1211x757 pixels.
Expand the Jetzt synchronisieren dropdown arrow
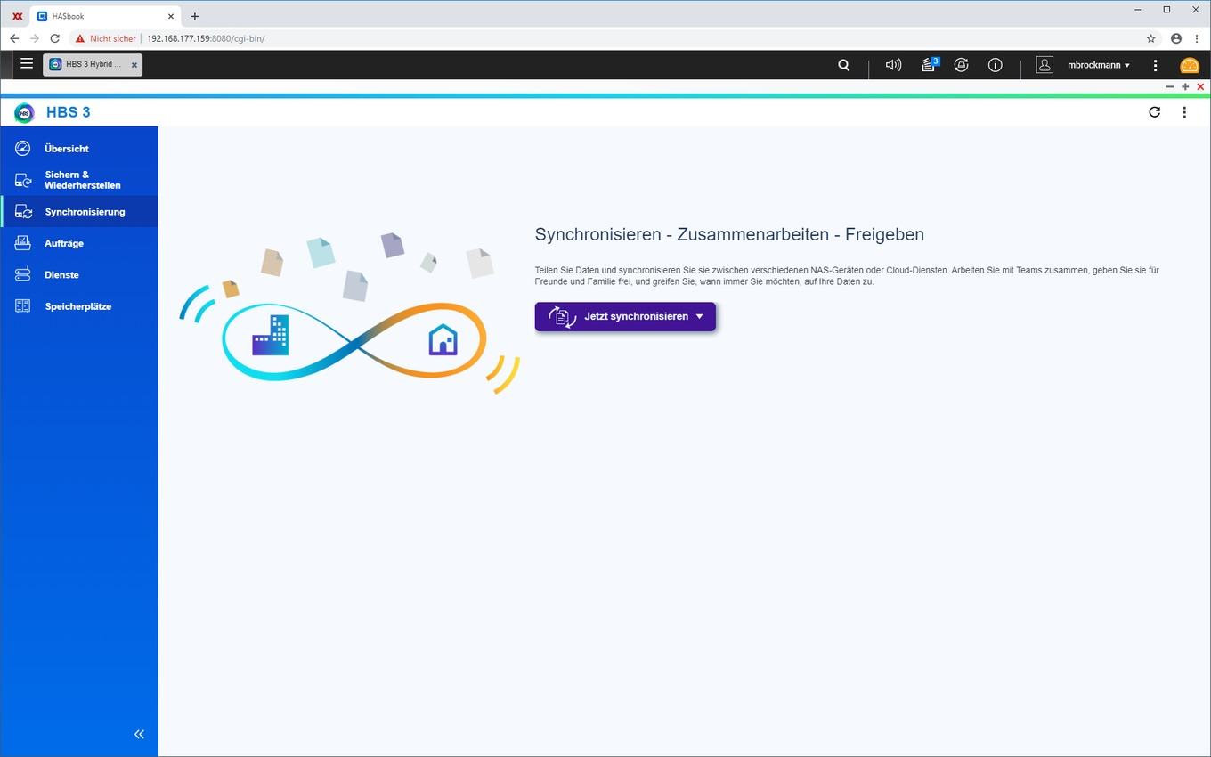pos(699,316)
